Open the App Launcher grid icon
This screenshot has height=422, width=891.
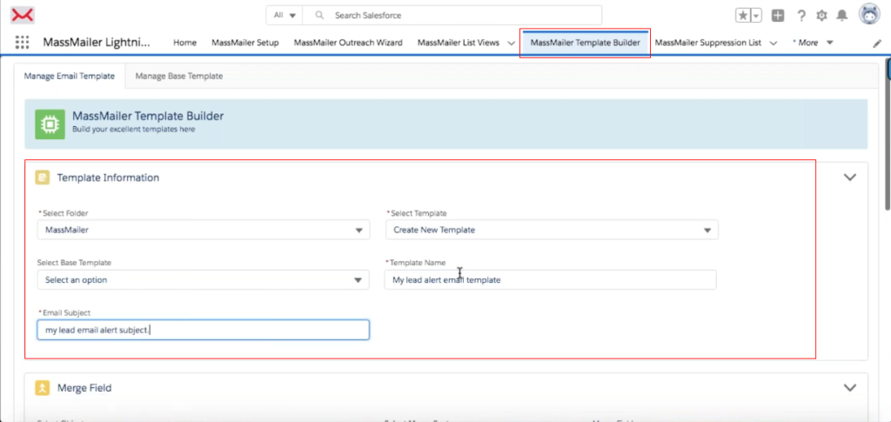coord(22,43)
